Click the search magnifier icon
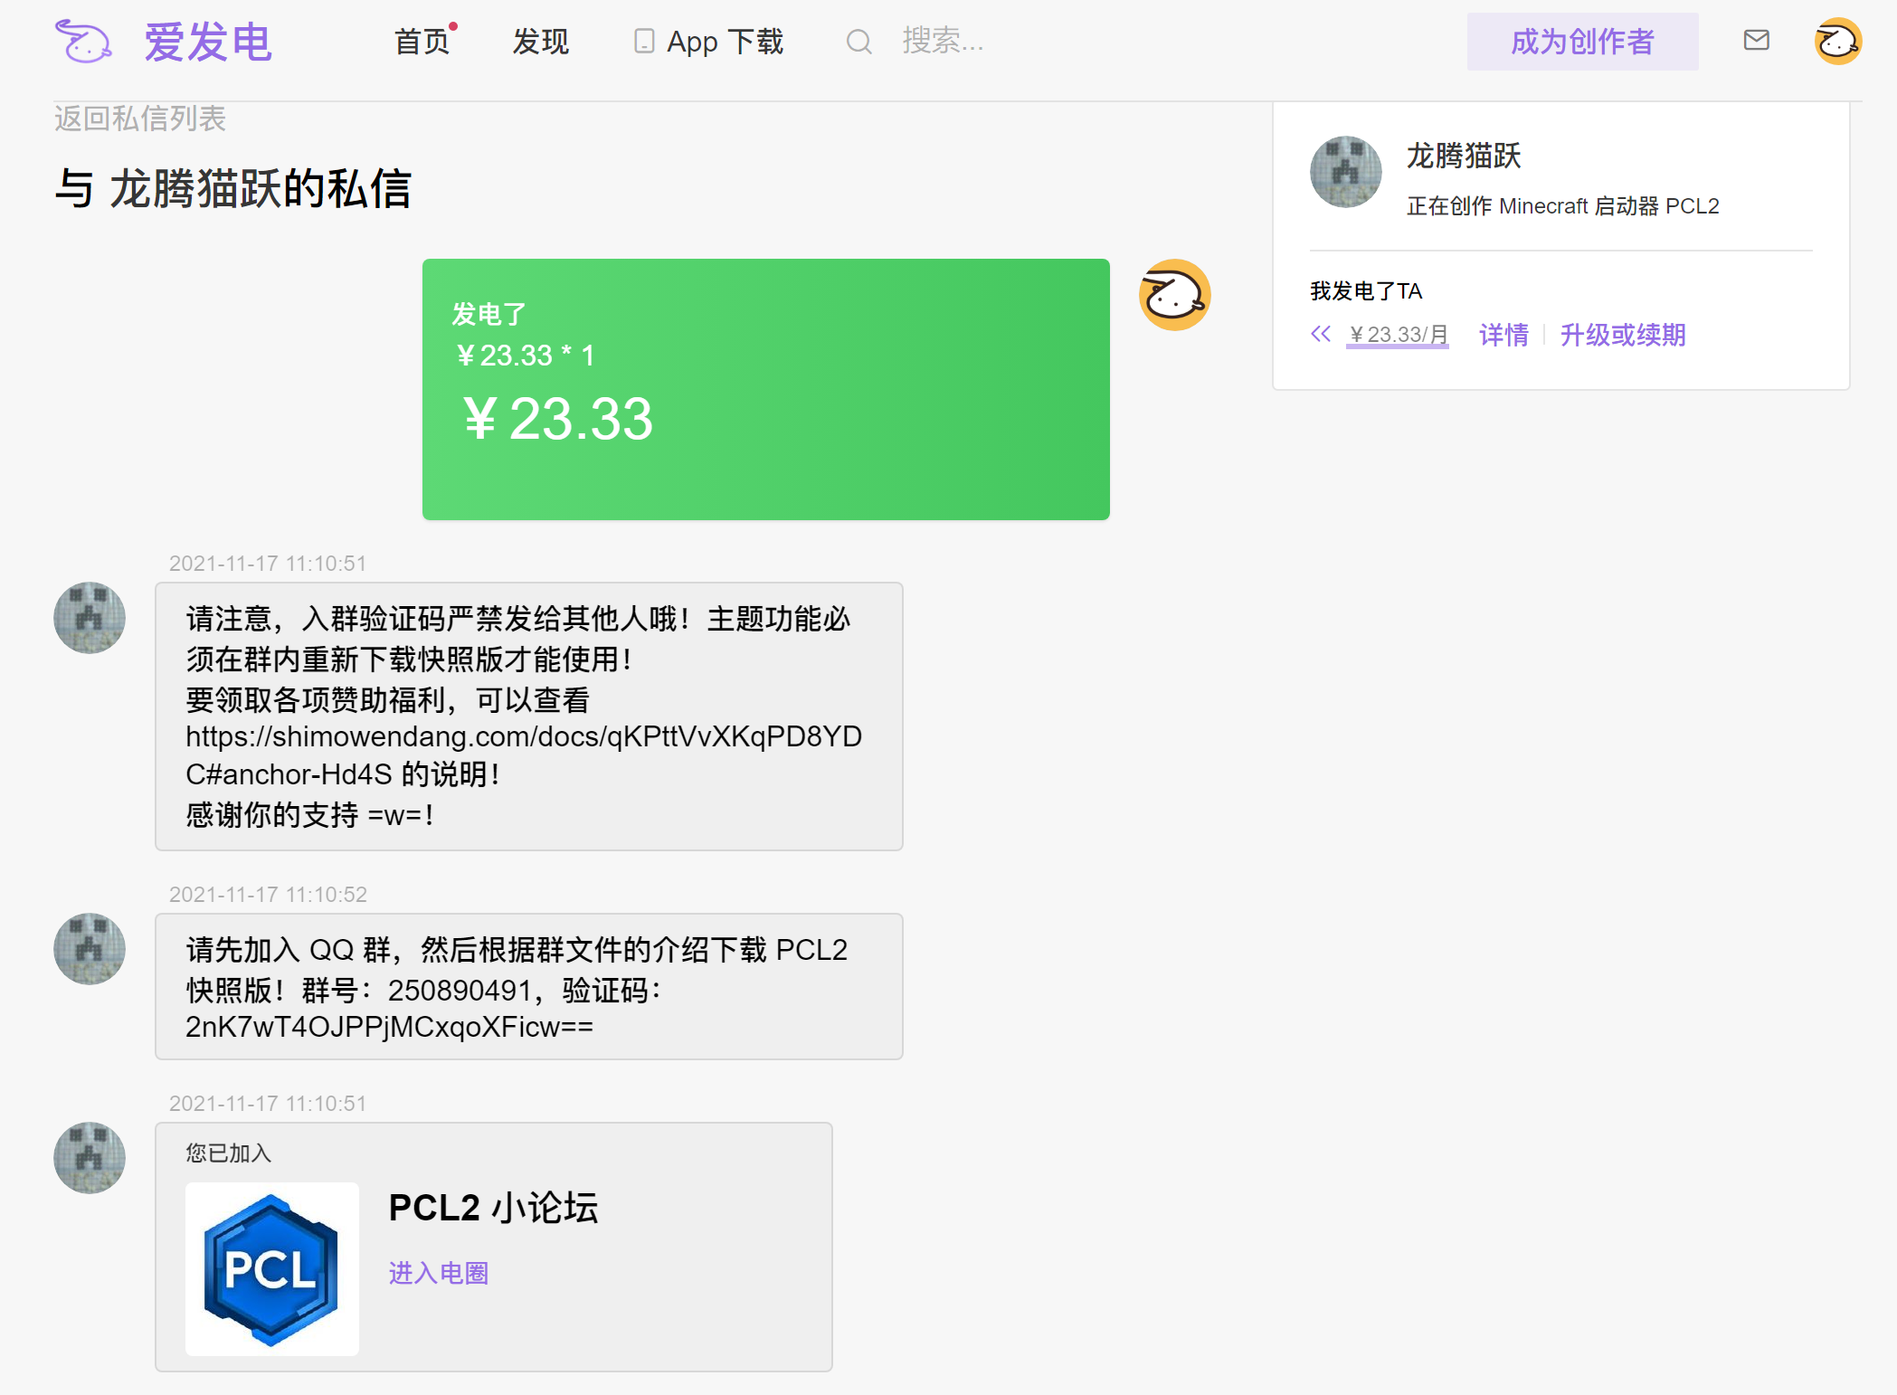This screenshot has height=1395, width=1897. click(858, 41)
